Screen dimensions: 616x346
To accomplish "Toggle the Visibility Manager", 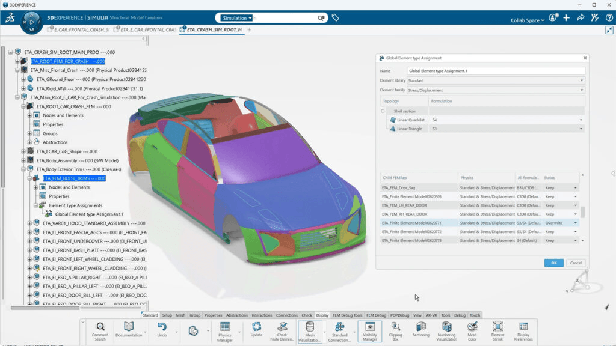I will coord(369,330).
